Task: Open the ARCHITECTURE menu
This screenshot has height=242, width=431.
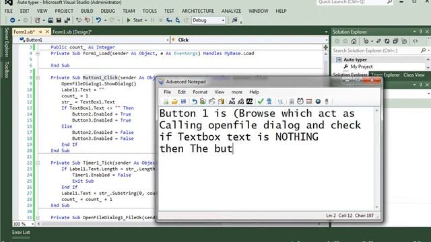Action: [197, 11]
